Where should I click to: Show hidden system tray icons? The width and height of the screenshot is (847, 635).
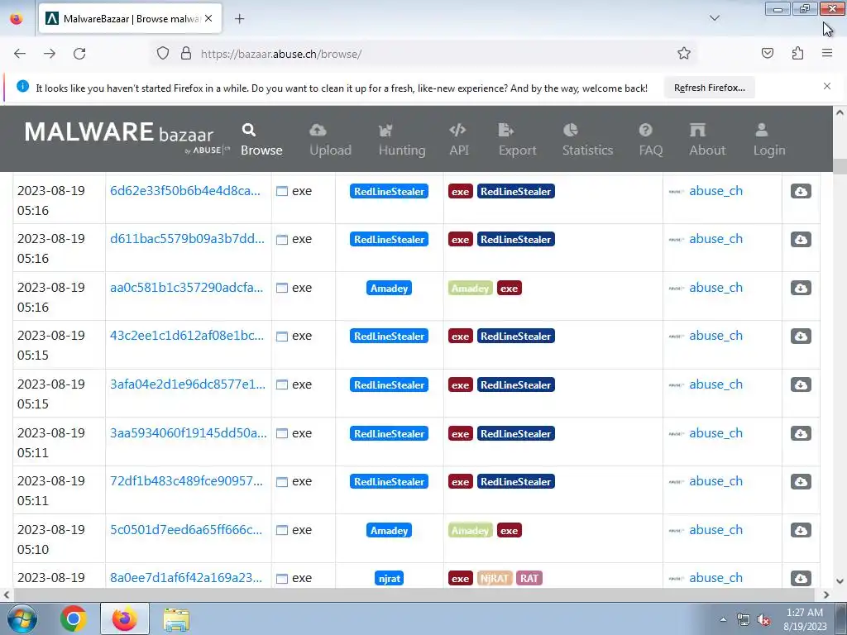[723, 620]
